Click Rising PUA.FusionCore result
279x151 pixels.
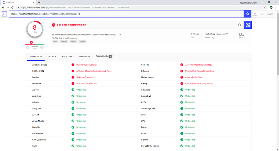(199, 84)
